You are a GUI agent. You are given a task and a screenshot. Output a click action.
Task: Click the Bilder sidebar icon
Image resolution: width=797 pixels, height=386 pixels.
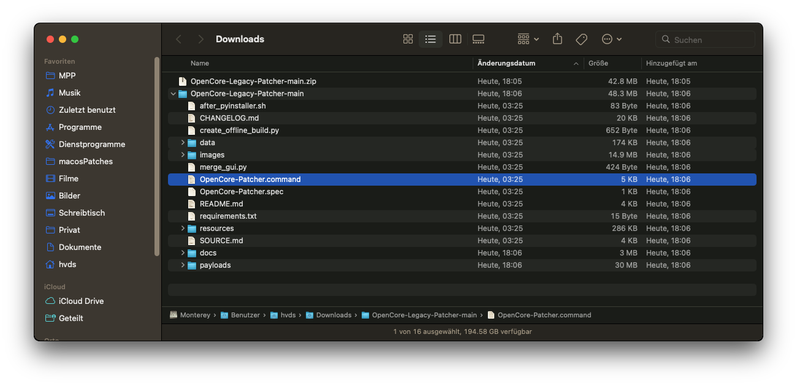coord(50,195)
